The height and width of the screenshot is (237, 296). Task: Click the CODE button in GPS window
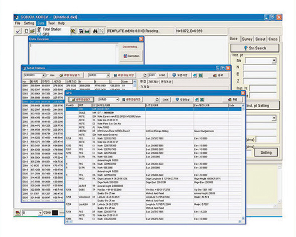(x=165, y=99)
